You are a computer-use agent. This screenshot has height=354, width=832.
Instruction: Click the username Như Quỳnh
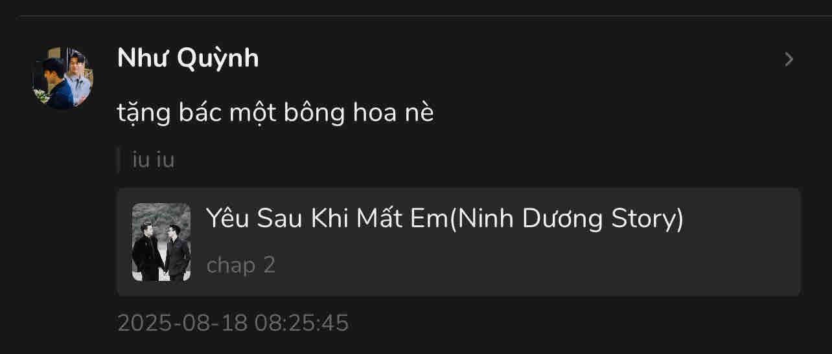coord(188,59)
